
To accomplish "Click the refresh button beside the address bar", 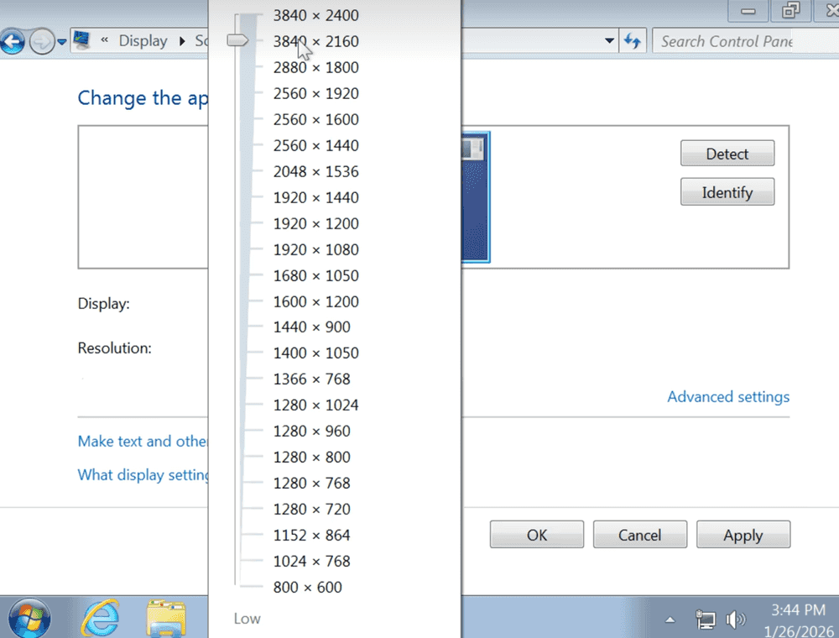I will 632,41.
